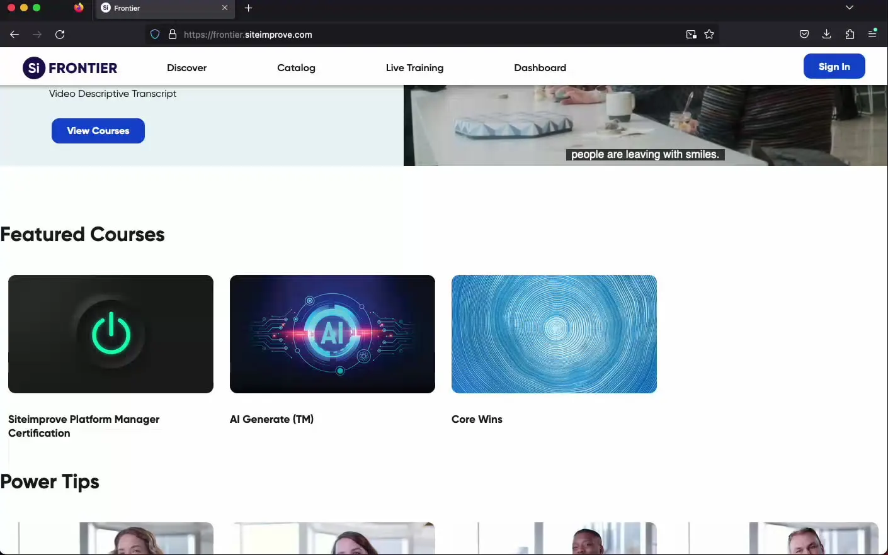Open the Platform Manager Certification thumbnail

pos(111,334)
